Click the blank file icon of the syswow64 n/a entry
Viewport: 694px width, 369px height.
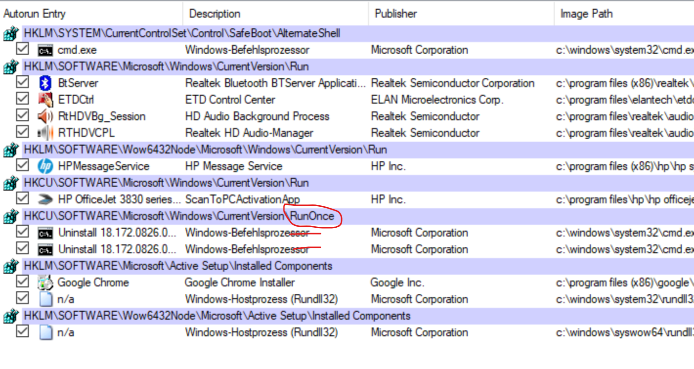click(x=45, y=332)
